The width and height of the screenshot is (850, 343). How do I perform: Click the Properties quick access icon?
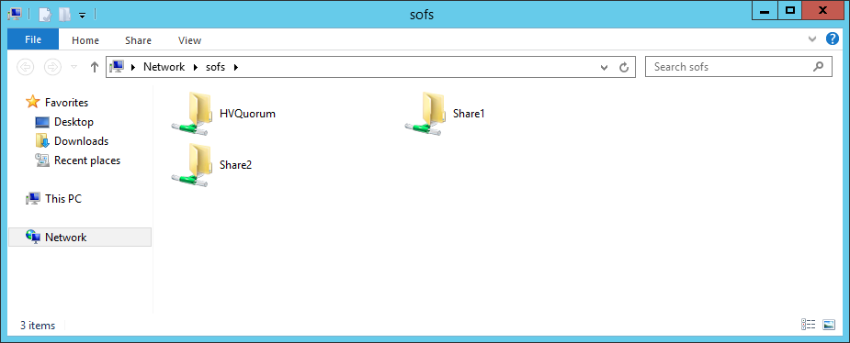click(45, 14)
